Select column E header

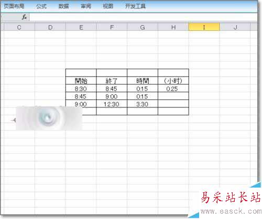[81, 27]
